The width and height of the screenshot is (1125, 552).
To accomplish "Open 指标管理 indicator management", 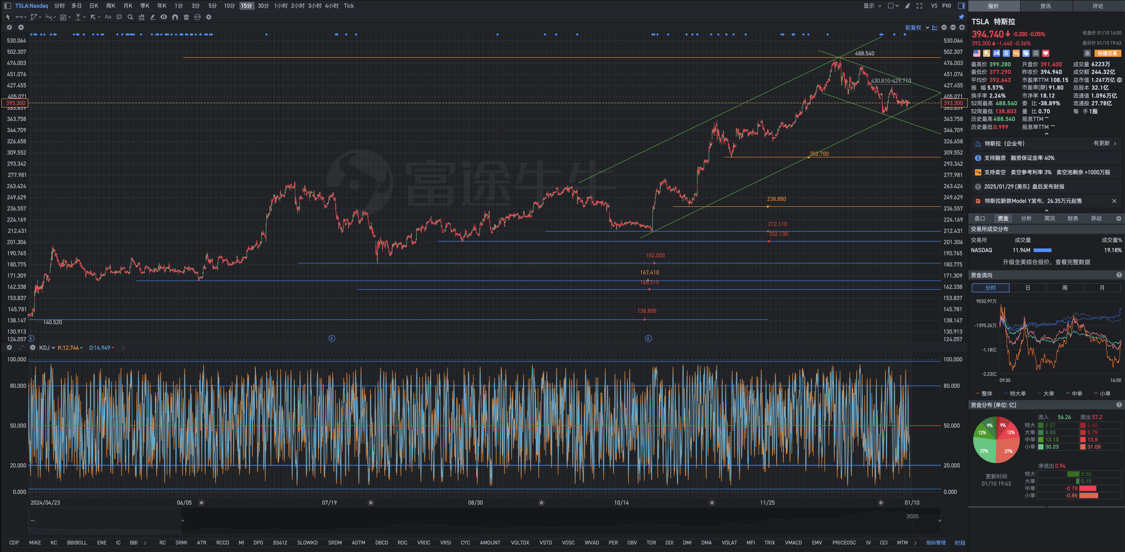I will click(936, 543).
